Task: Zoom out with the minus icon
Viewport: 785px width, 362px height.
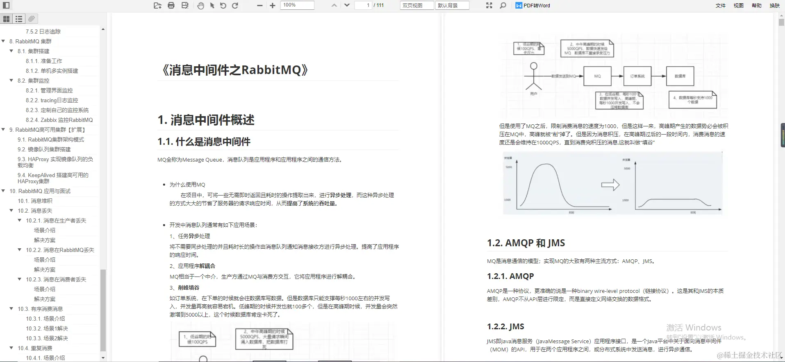Action: 259,5
